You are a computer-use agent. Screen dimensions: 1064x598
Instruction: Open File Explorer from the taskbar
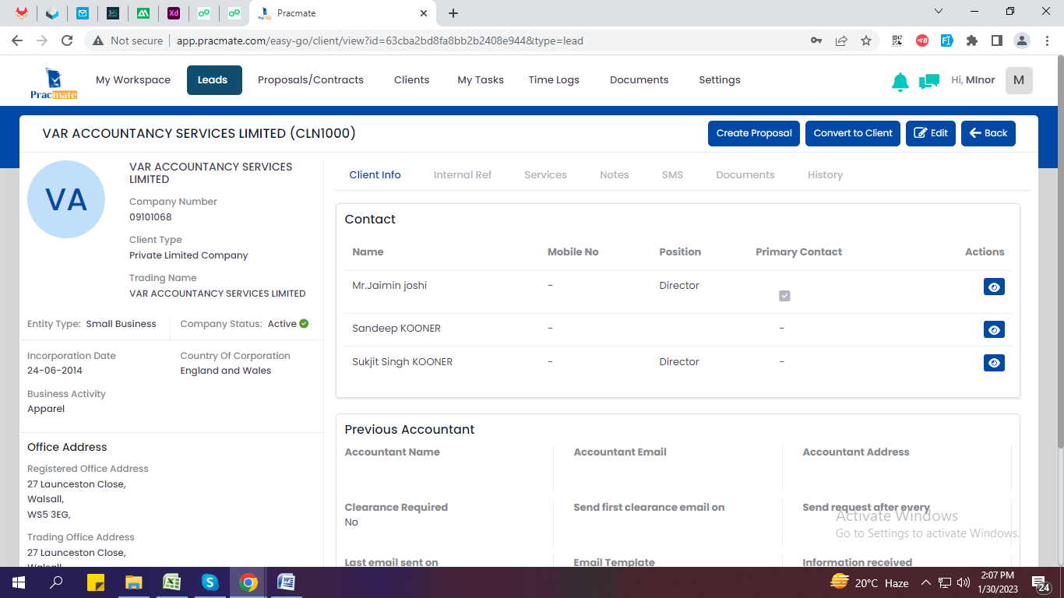coord(133,582)
